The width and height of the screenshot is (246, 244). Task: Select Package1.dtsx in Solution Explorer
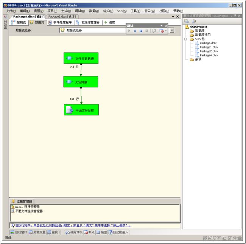pos(209,47)
